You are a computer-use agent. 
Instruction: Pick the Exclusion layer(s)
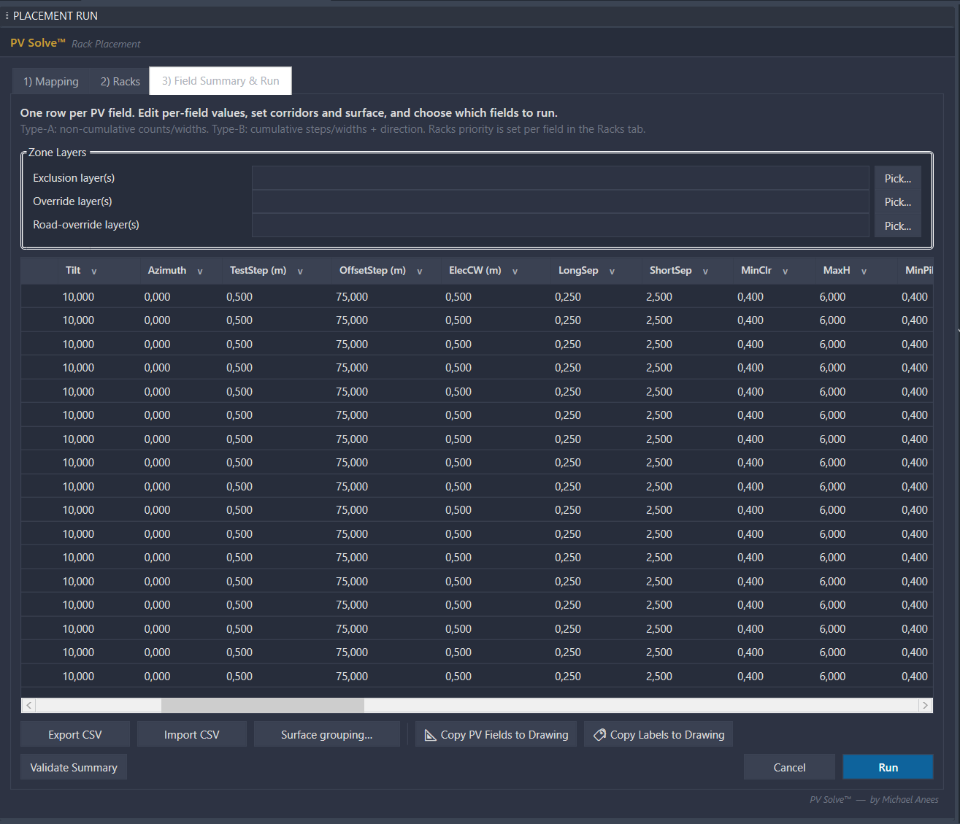[897, 179]
